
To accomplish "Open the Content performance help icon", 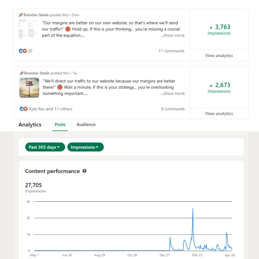I will 84,171.
